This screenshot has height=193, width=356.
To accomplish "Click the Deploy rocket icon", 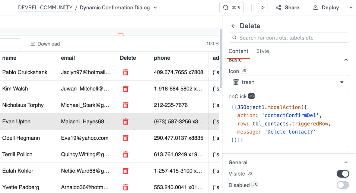I will (x=315, y=7).
